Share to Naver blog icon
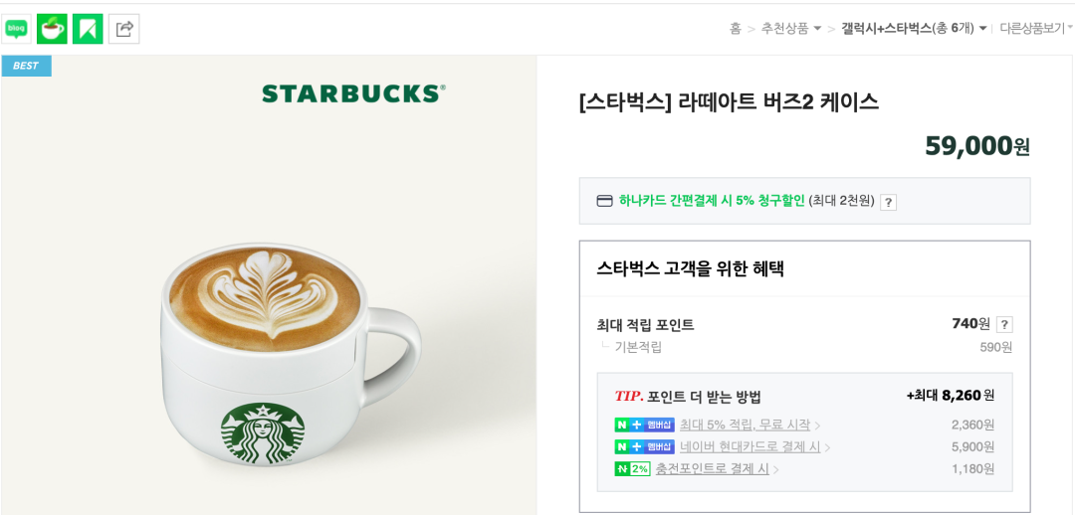 (x=17, y=29)
